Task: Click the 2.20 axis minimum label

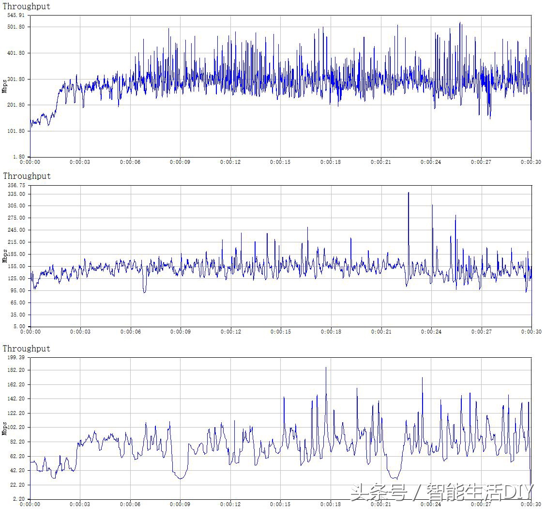Action: 19,499
